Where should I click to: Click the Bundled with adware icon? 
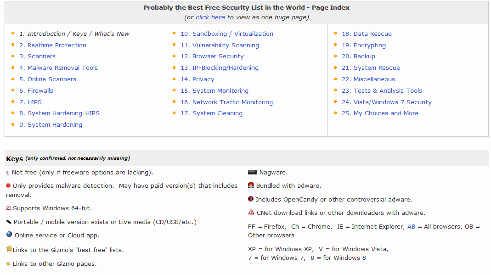pos(251,185)
